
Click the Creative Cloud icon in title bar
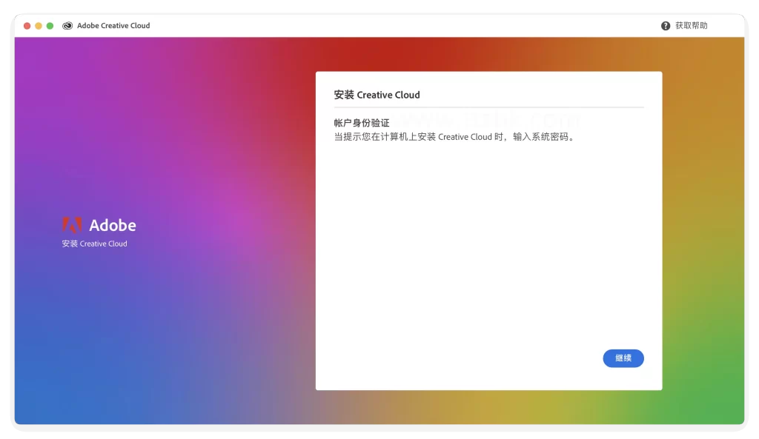67,26
